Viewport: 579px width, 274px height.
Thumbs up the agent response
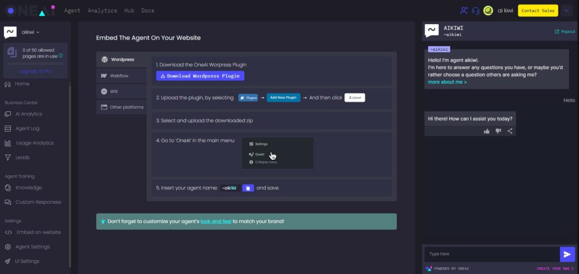(487, 131)
